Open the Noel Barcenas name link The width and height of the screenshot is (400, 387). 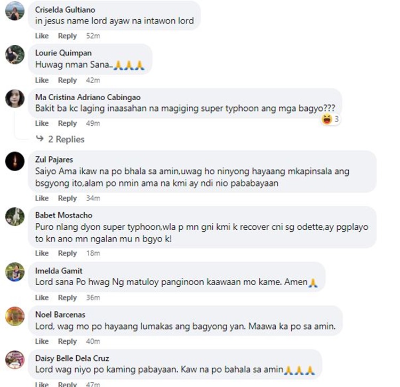[60, 315]
